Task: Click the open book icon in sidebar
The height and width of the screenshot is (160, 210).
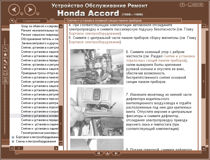Action: [5, 74]
